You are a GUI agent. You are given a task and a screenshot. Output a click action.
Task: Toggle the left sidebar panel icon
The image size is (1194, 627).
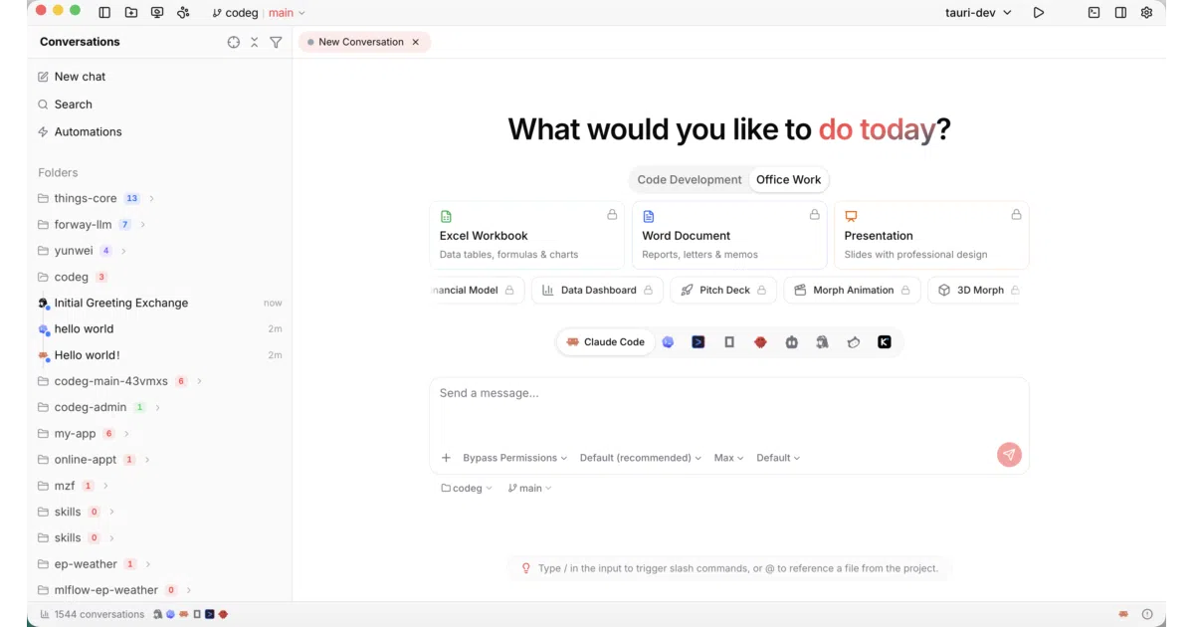pos(104,13)
